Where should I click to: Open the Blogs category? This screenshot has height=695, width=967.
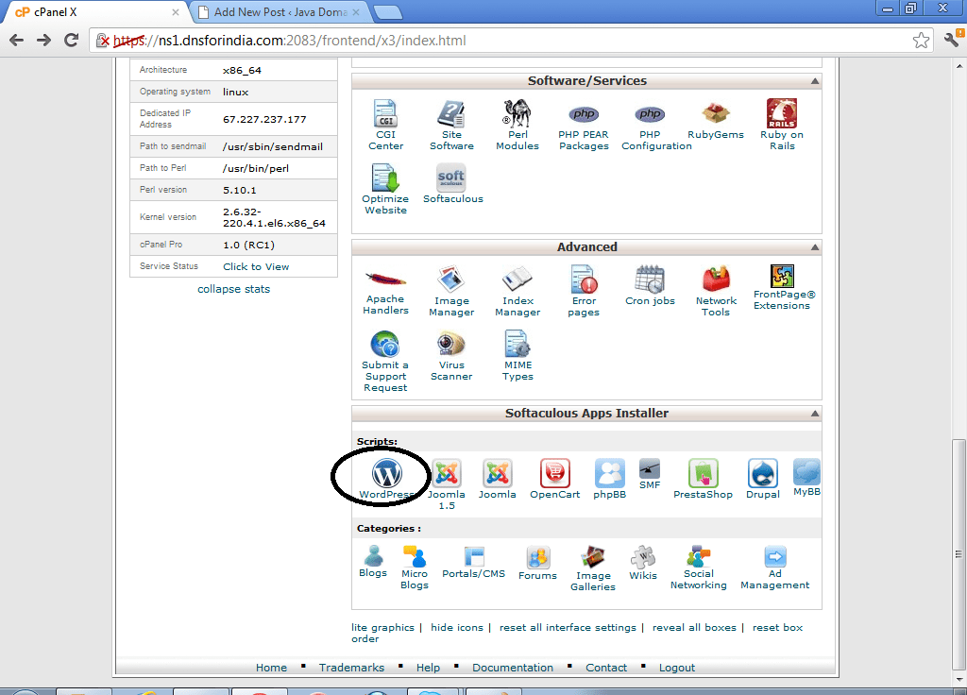click(373, 561)
